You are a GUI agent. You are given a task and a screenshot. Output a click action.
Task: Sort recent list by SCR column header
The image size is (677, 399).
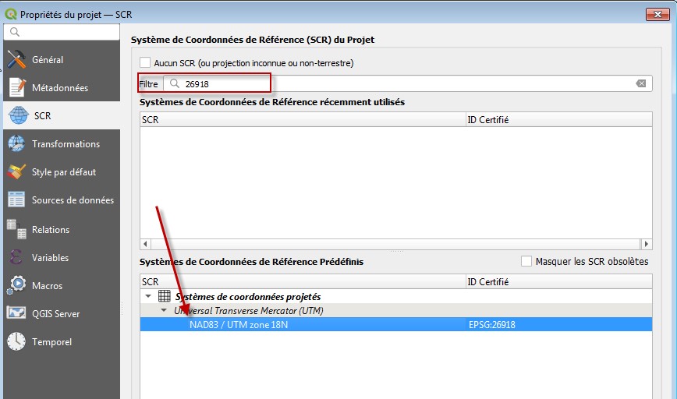pyautogui.click(x=303, y=119)
